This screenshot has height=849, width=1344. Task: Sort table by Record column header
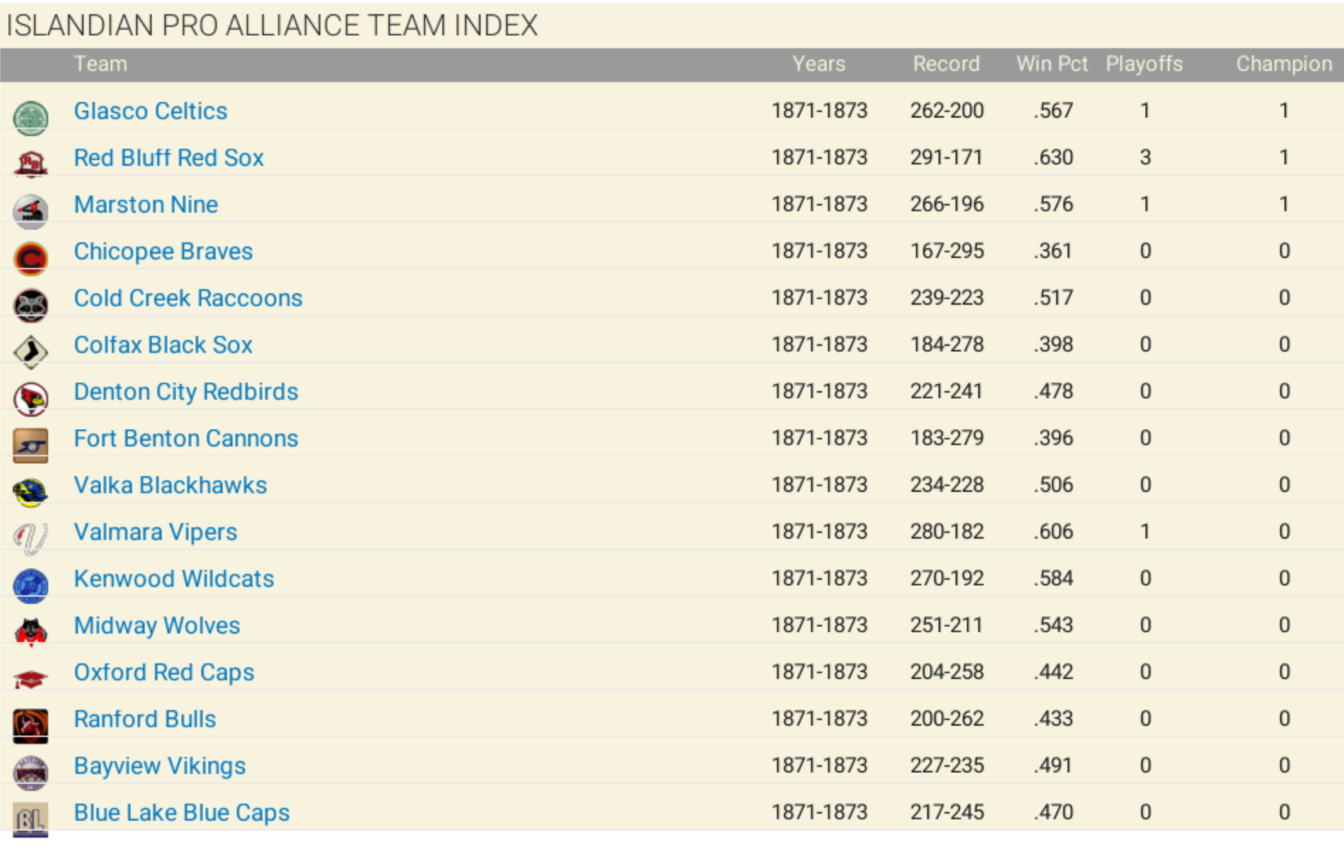[x=946, y=64]
